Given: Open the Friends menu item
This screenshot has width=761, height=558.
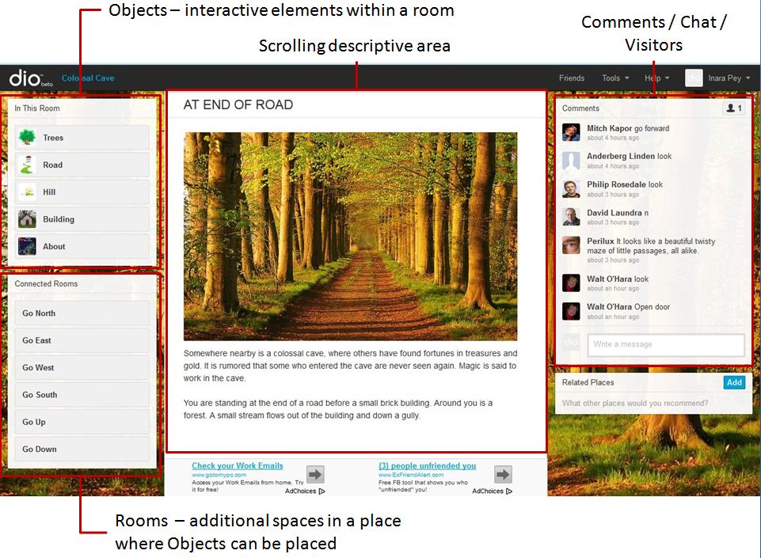Looking at the screenshot, I should [571, 78].
